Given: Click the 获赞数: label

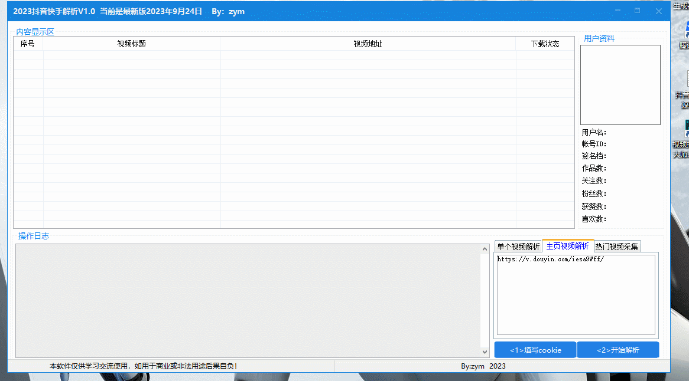Looking at the screenshot, I should coord(594,206).
